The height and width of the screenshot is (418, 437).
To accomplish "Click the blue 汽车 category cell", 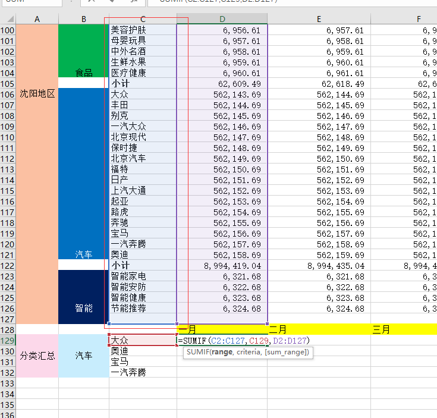I will point(84,174).
